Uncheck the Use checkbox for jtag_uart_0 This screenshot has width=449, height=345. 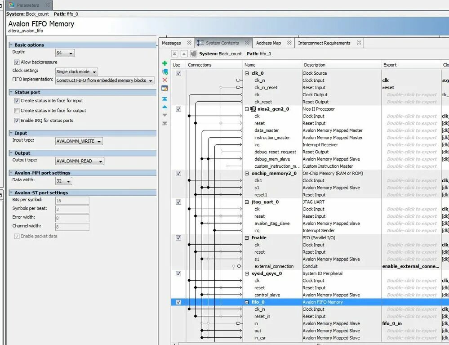coord(178,202)
